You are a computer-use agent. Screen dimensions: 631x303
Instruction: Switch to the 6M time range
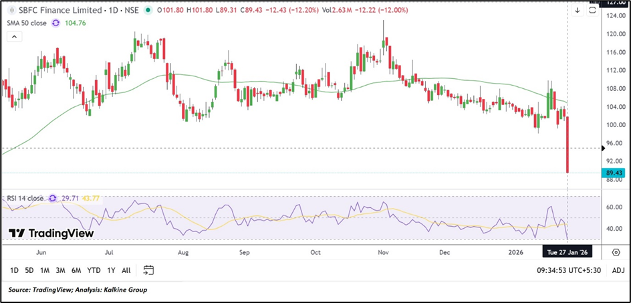coord(76,270)
